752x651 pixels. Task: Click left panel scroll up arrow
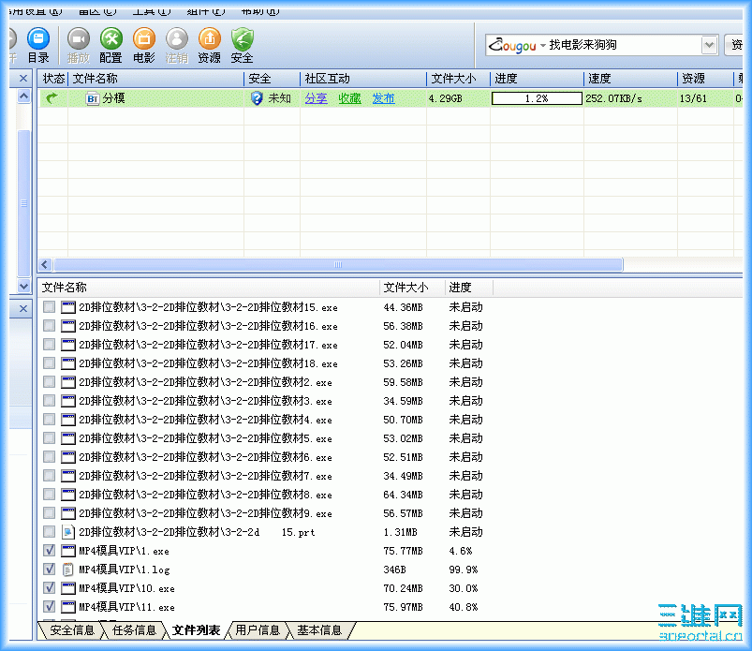pyautogui.click(x=23, y=96)
